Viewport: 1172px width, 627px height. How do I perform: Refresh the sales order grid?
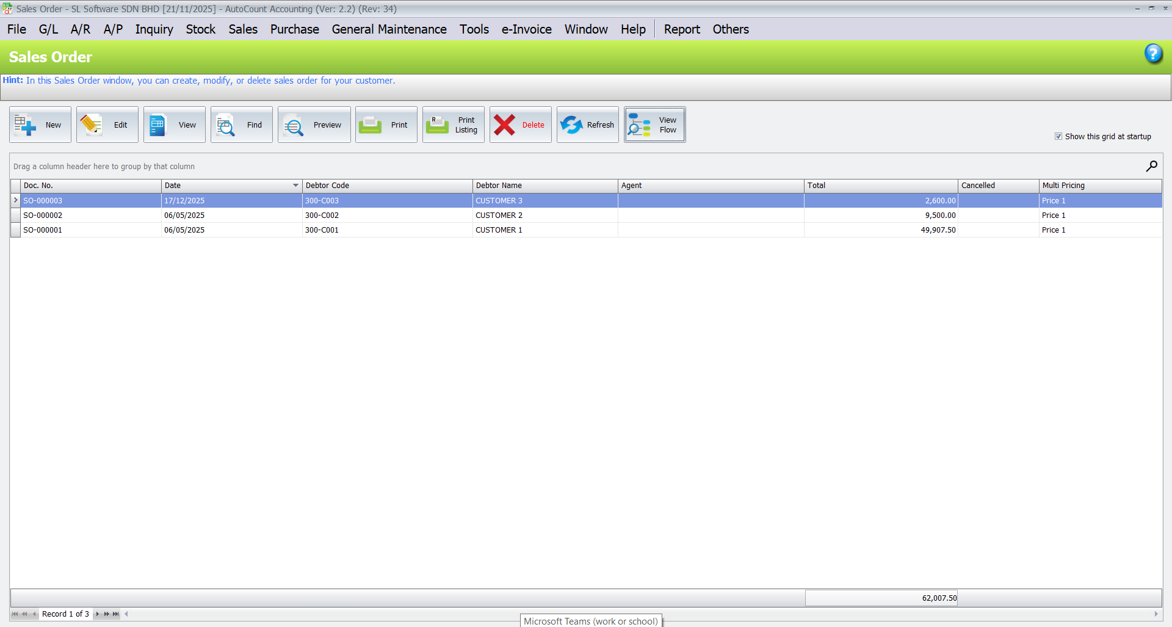587,125
